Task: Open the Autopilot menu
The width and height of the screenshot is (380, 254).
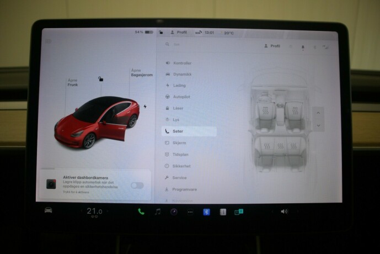Action: (178, 97)
